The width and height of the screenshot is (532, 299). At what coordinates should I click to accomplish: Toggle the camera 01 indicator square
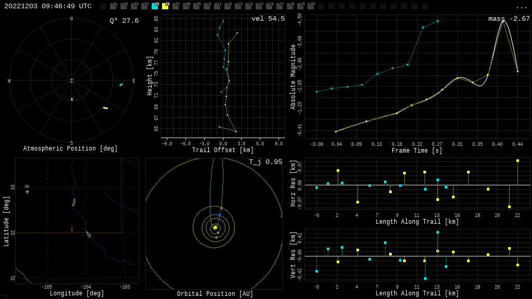coord(113,6)
